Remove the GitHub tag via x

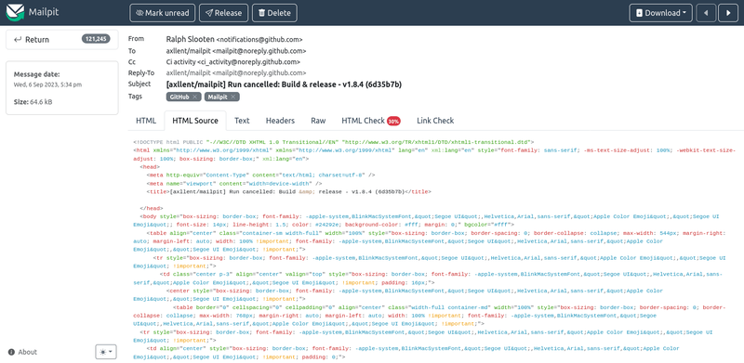(x=195, y=97)
